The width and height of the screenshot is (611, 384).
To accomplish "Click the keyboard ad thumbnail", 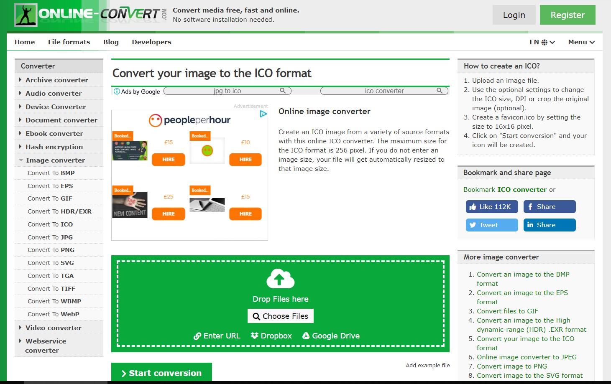I will coord(207,205).
